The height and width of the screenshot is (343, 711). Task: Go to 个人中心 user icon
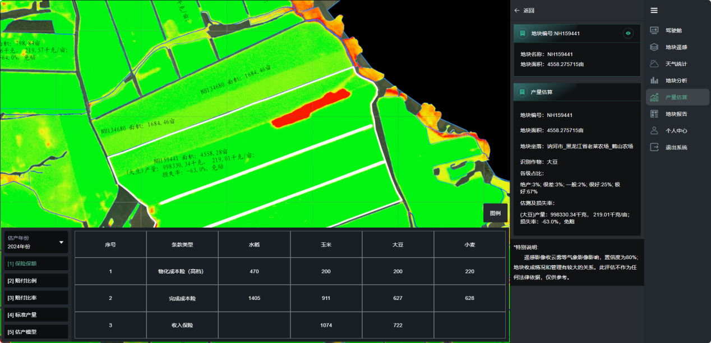pos(654,131)
